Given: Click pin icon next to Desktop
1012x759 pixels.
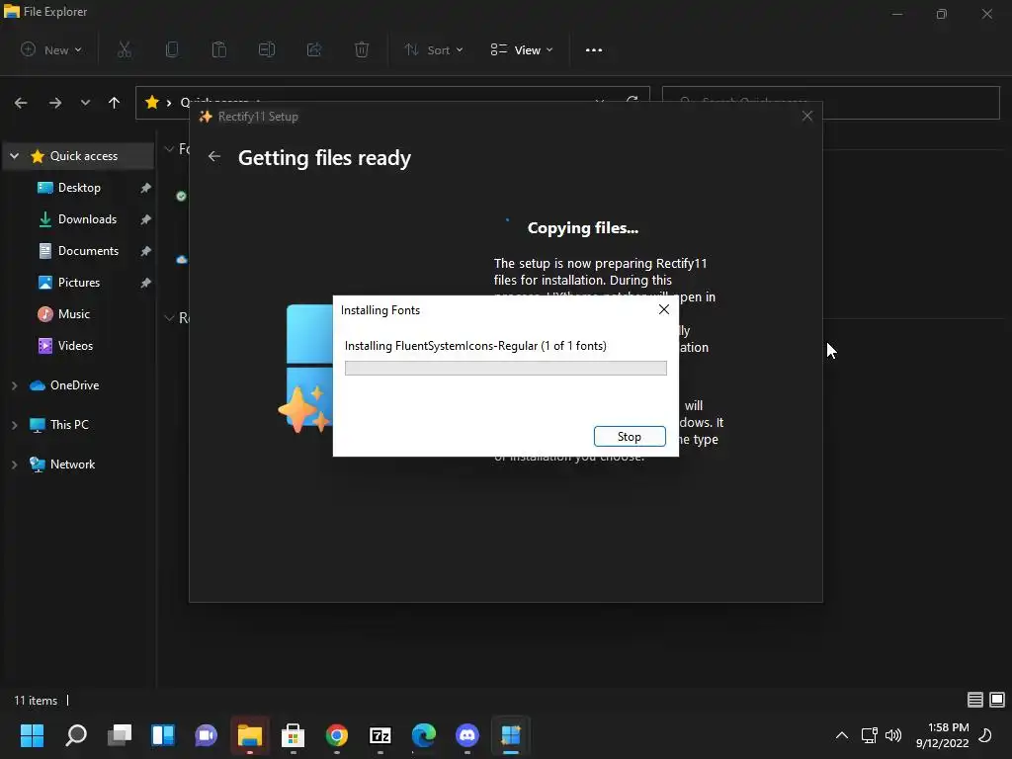Looking at the screenshot, I should pyautogui.click(x=146, y=187).
